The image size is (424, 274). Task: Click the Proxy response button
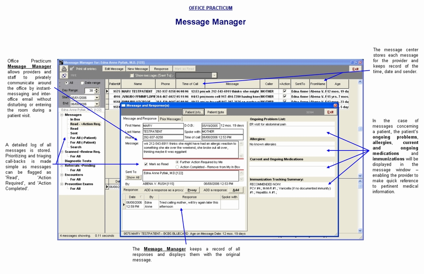tap(192, 190)
